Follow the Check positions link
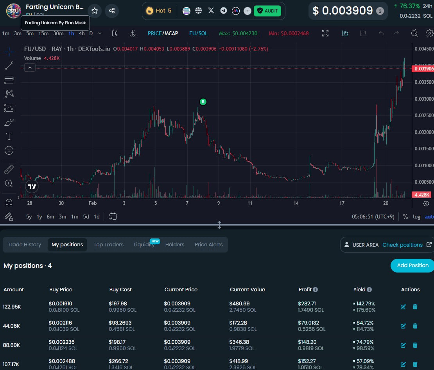The image size is (434, 370). [x=402, y=245]
